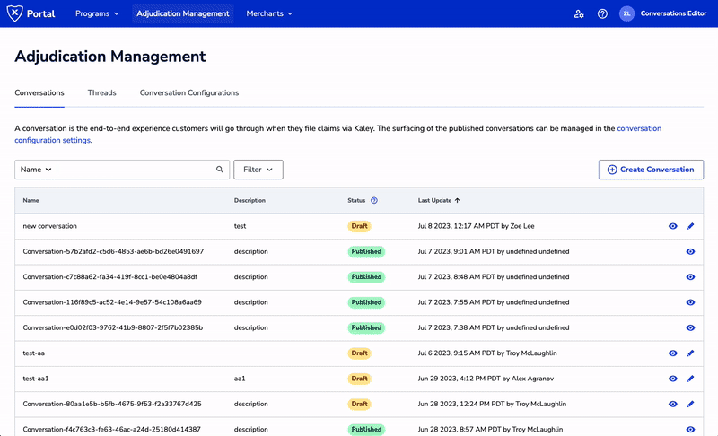The width and height of the screenshot is (718, 436).
Task: Click the search magnifier icon
Action: click(220, 170)
